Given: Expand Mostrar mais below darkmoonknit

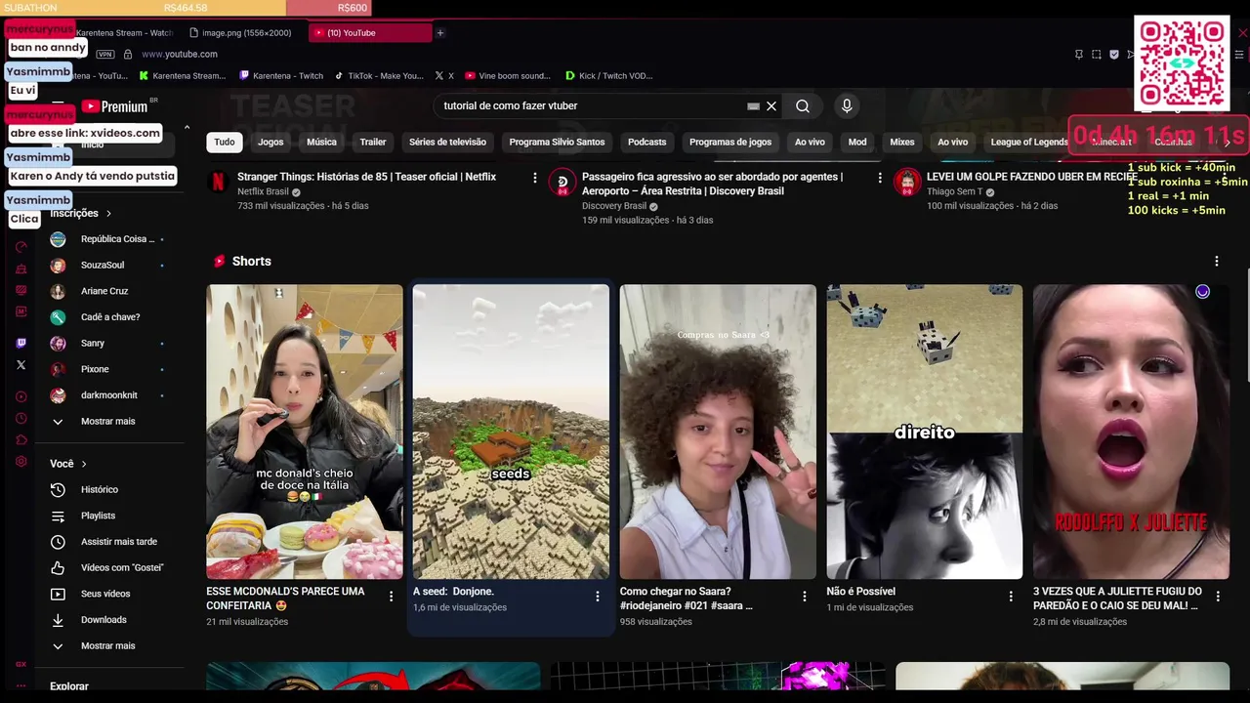Looking at the screenshot, I should pos(109,421).
